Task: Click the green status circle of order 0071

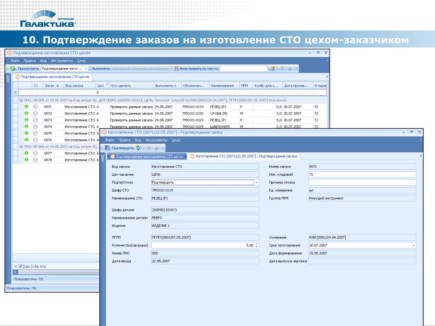Action: 26,107
